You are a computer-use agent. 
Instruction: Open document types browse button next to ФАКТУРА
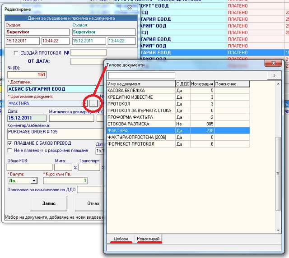click(x=93, y=103)
